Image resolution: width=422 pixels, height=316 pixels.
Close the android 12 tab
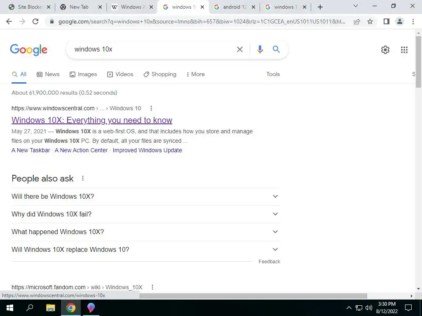click(253, 7)
